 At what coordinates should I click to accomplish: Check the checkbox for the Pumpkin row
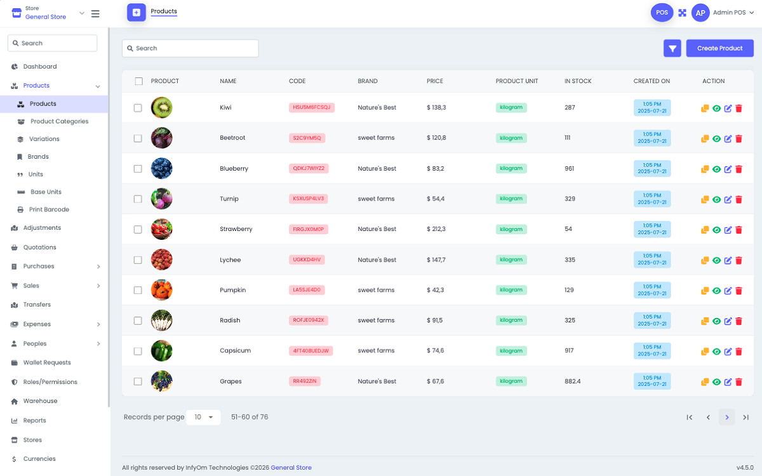138,290
